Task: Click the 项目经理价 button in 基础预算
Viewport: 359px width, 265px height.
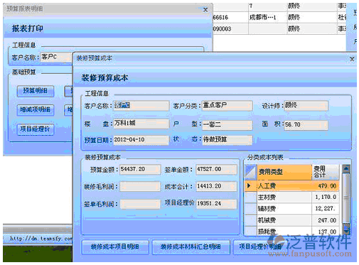Action: [36, 129]
